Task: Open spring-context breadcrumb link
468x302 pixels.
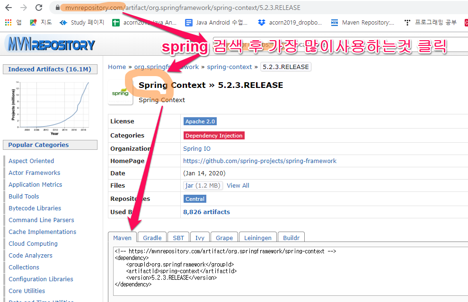Action: [230, 67]
